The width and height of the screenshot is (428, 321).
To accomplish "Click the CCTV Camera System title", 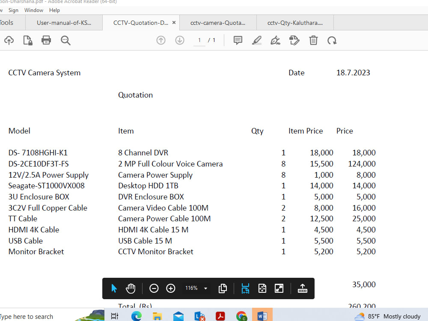I will click(x=45, y=73).
